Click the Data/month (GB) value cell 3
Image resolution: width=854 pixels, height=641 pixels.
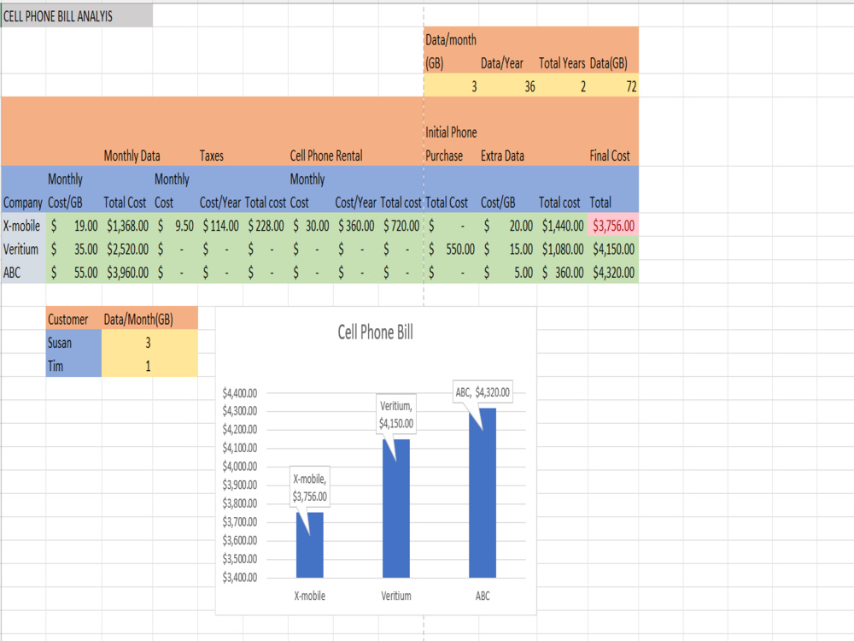[452, 86]
